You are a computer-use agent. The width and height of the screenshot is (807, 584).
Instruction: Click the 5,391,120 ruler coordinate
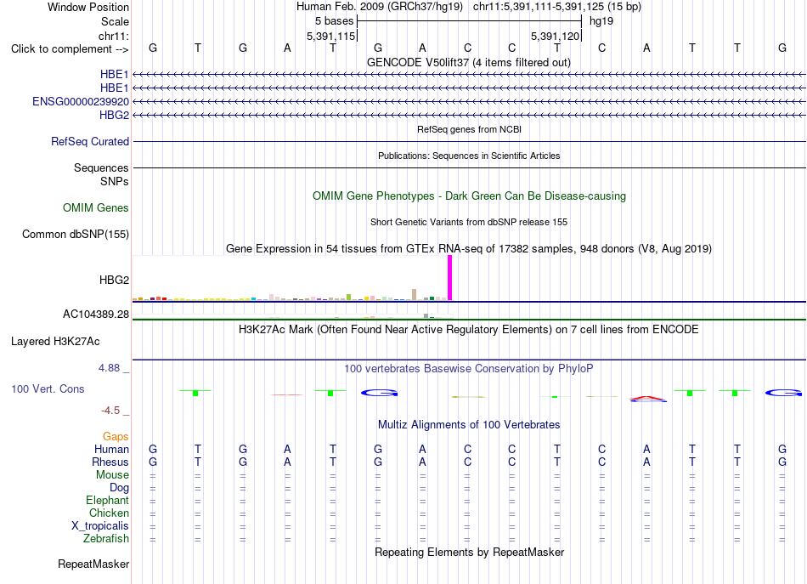click(556, 36)
